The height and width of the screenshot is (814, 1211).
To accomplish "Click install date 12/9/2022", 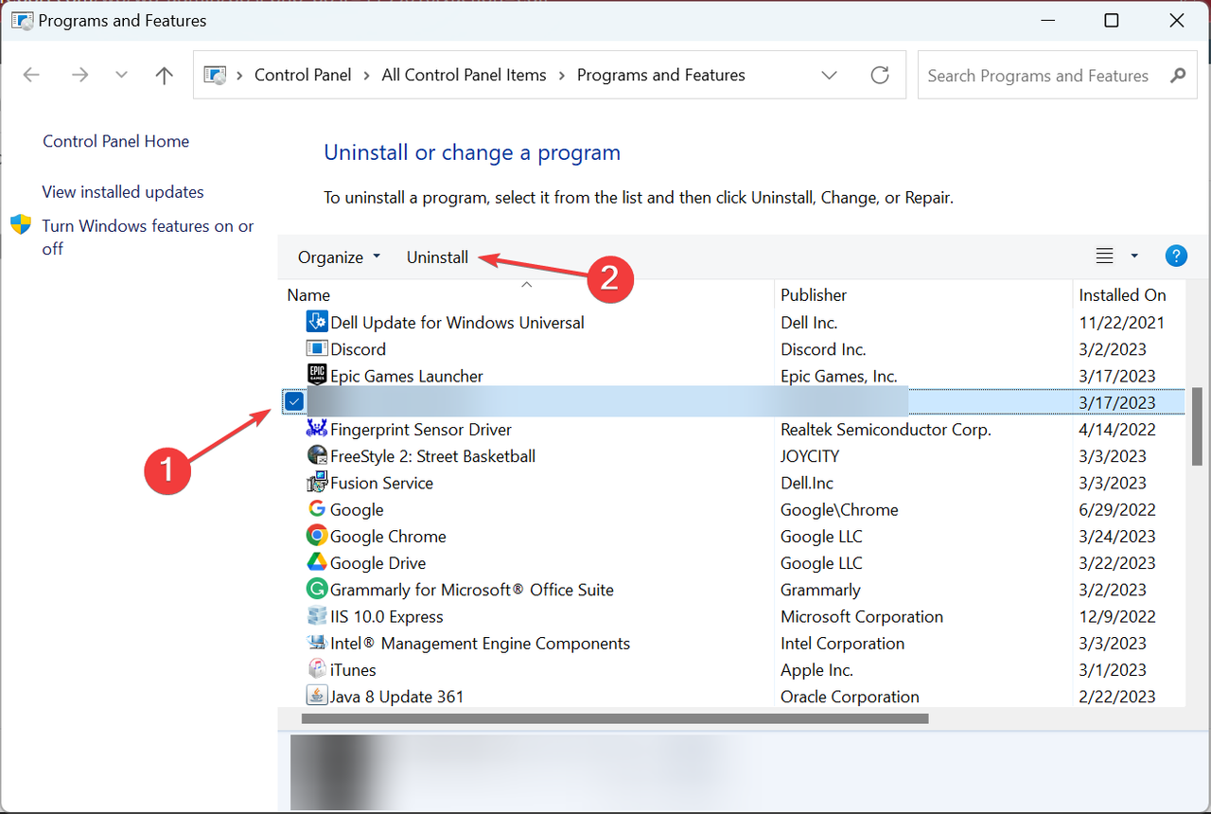I will pos(1117,616).
